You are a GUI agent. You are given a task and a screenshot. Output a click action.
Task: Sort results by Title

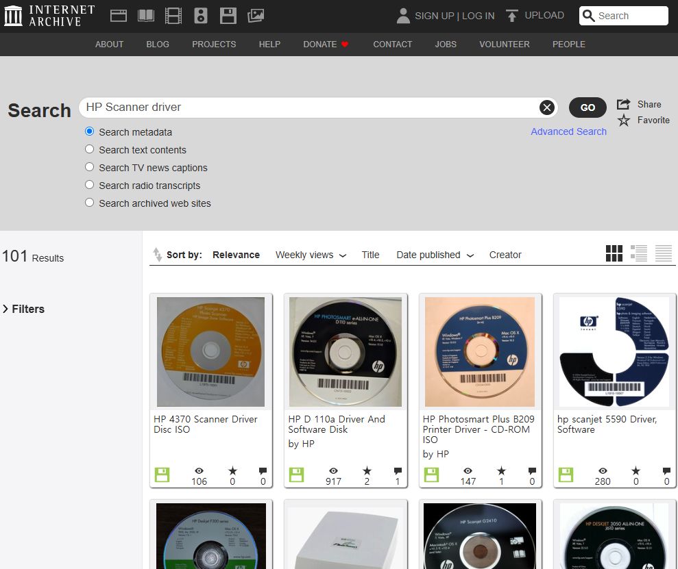coord(371,255)
